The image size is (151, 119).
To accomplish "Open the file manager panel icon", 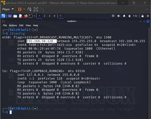I will click(x=15, y=16).
